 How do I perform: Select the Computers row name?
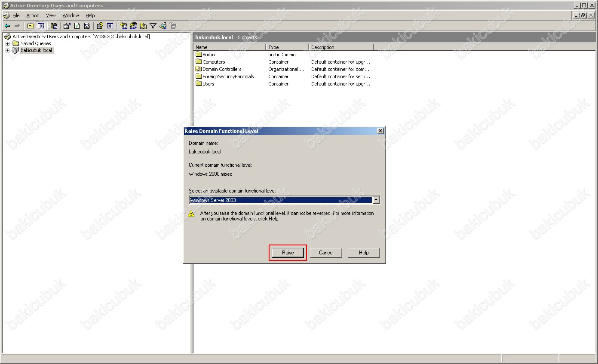point(214,62)
